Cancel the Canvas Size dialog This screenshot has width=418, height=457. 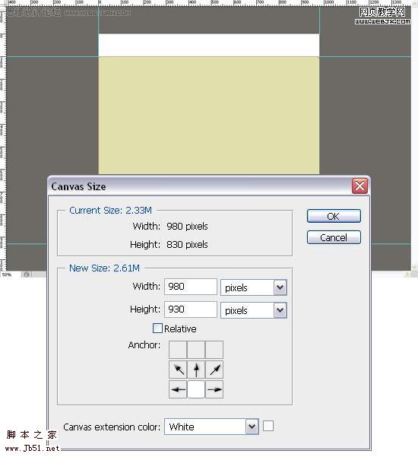pos(334,237)
